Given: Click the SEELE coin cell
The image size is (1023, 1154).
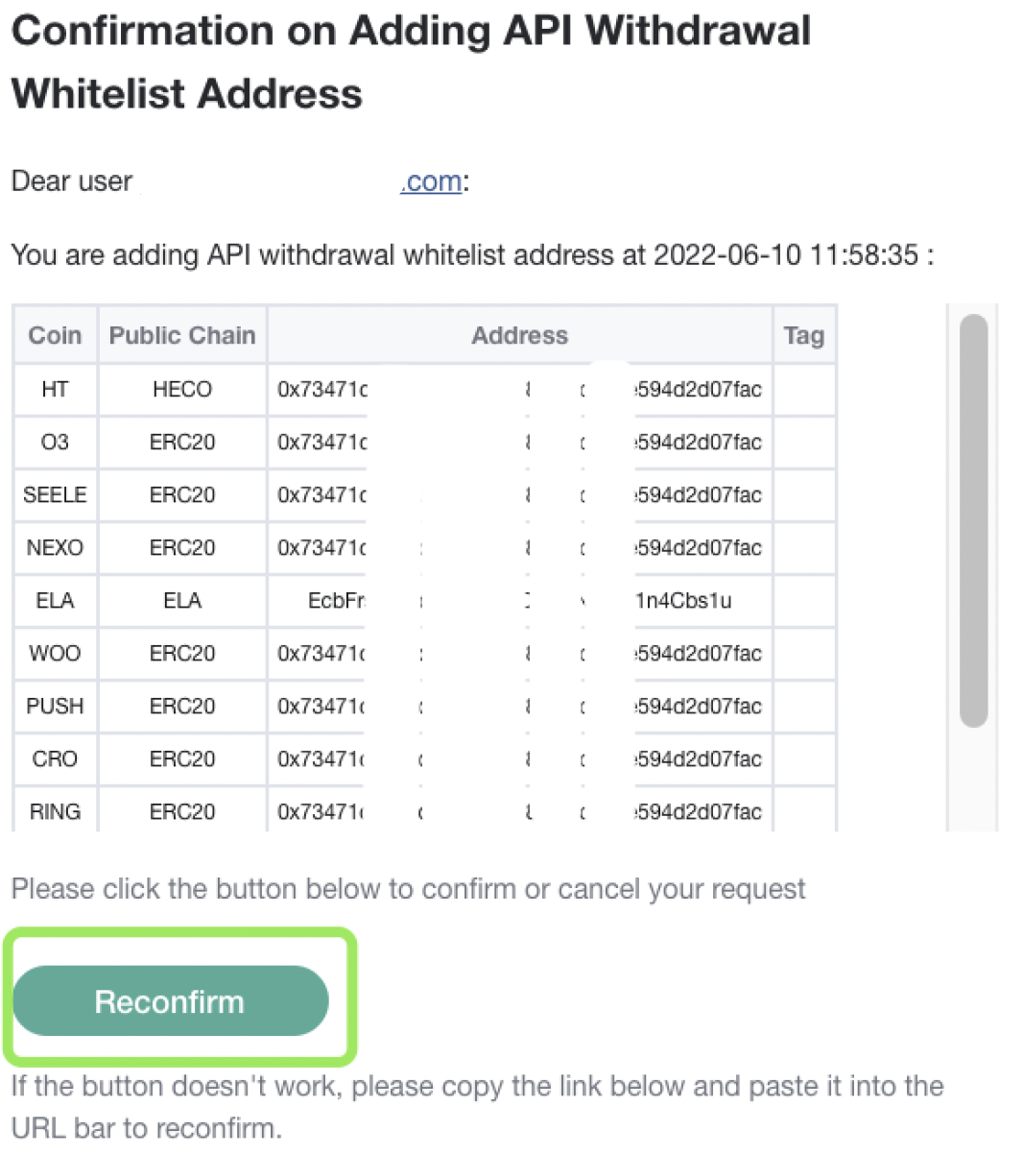Looking at the screenshot, I should tap(55, 494).
